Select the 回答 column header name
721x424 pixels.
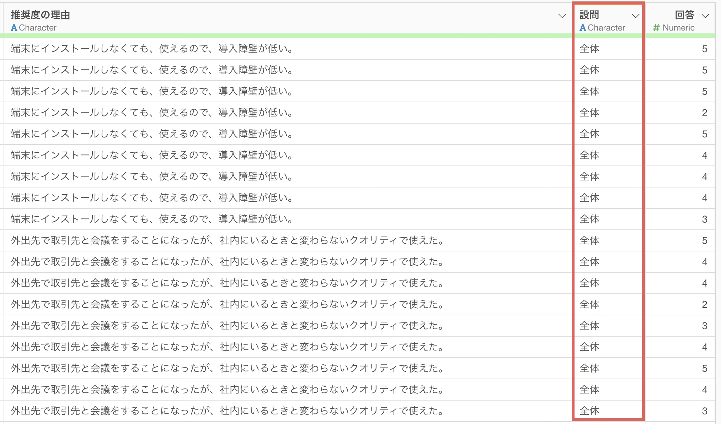684,15
